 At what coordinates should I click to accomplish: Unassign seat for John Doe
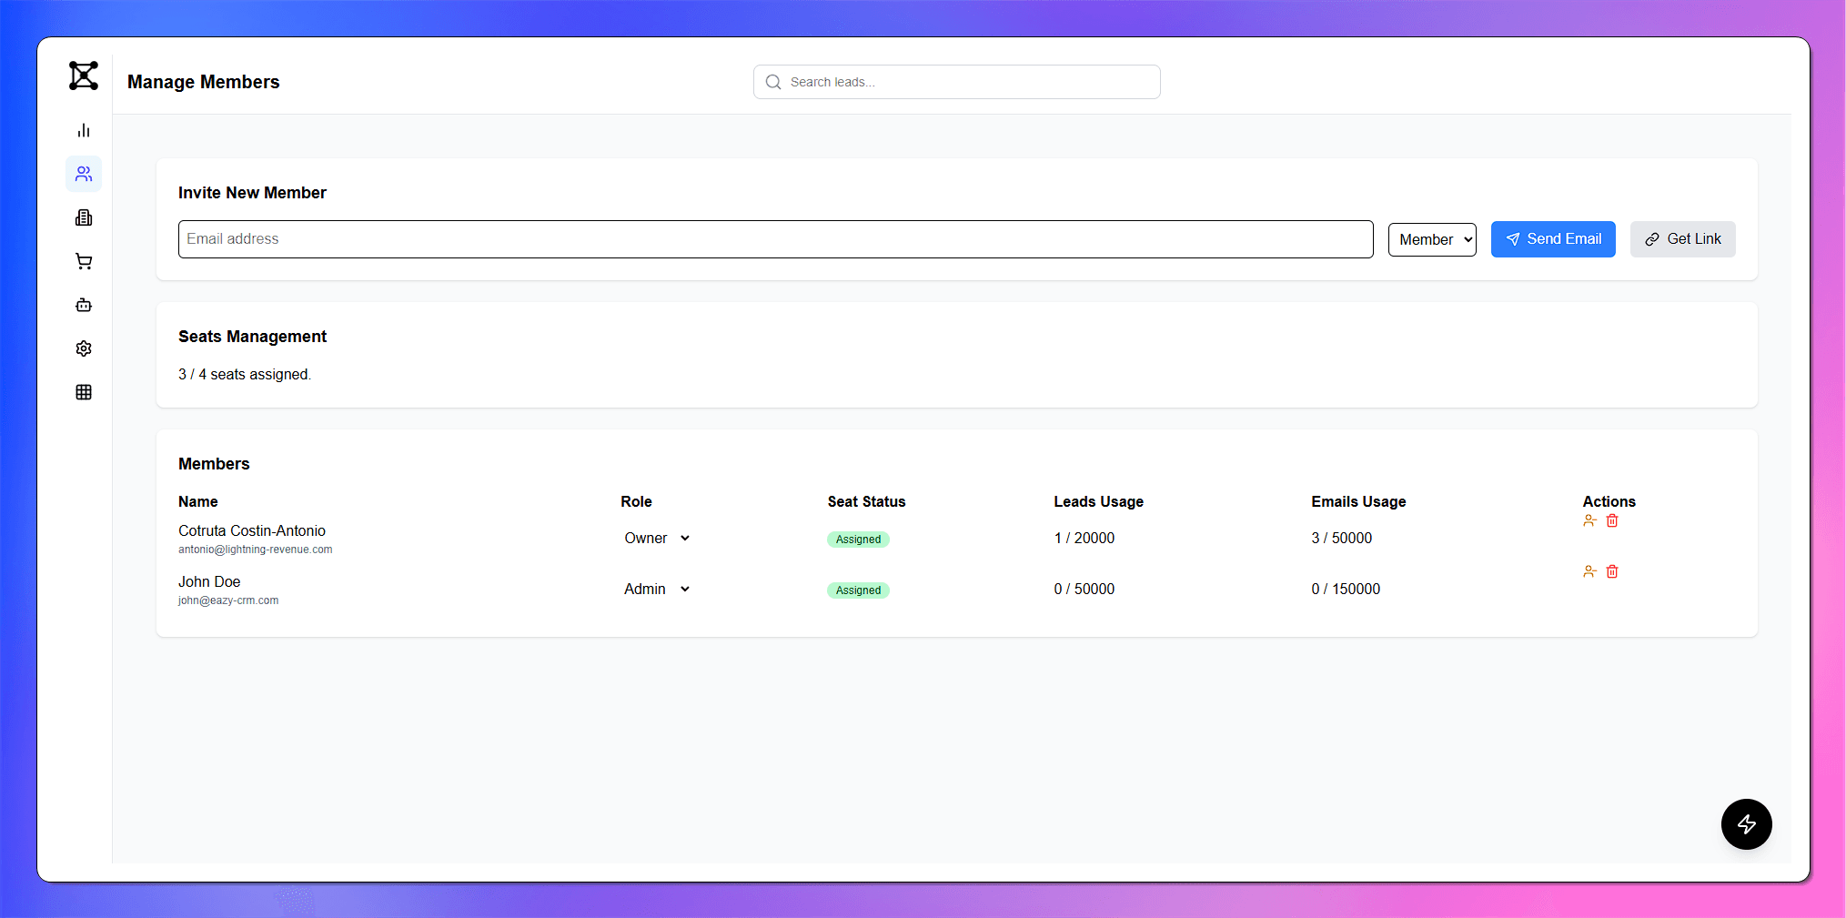(1589, 571)
